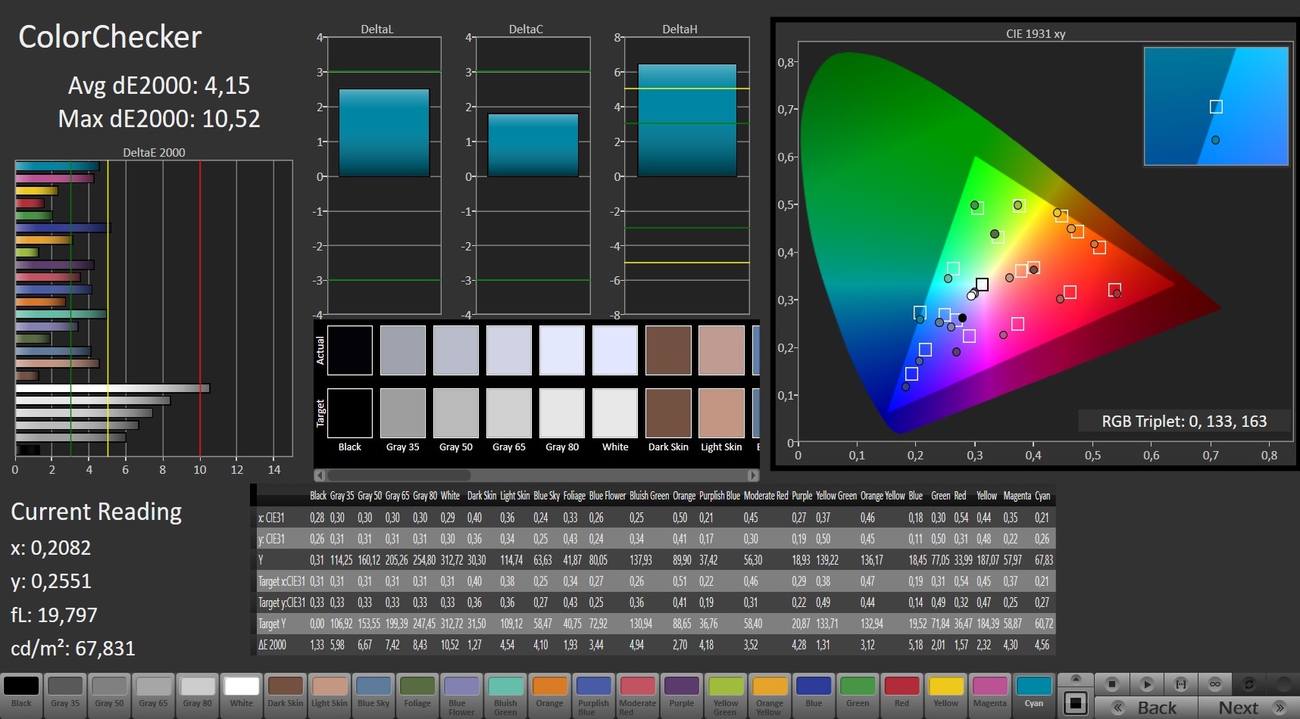The height and width of the screenshot is (719, 1300).
Task: Click the refresh arrows icon
Action: coord(1249,684)
